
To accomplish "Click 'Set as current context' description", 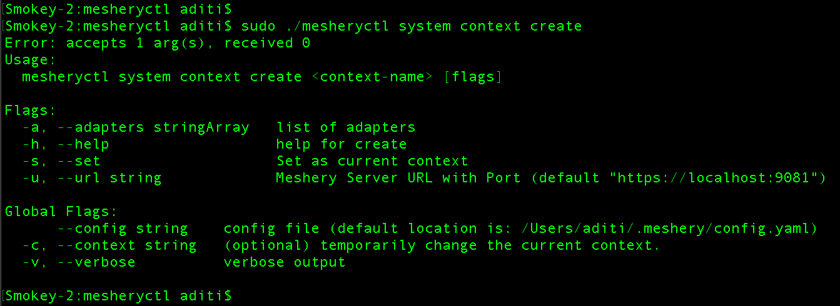I will [x=372, y=161].
